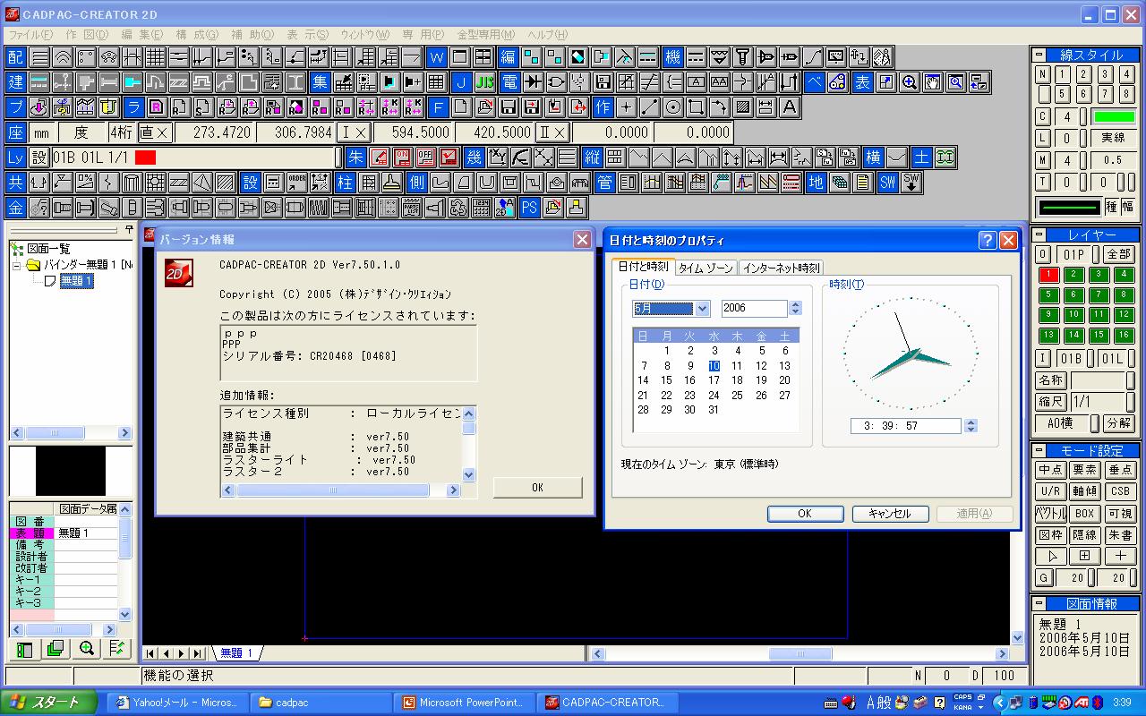Select the circle drawing tool
The image size is (1146, 716).
pyautogui.click(x=672, y=107)
